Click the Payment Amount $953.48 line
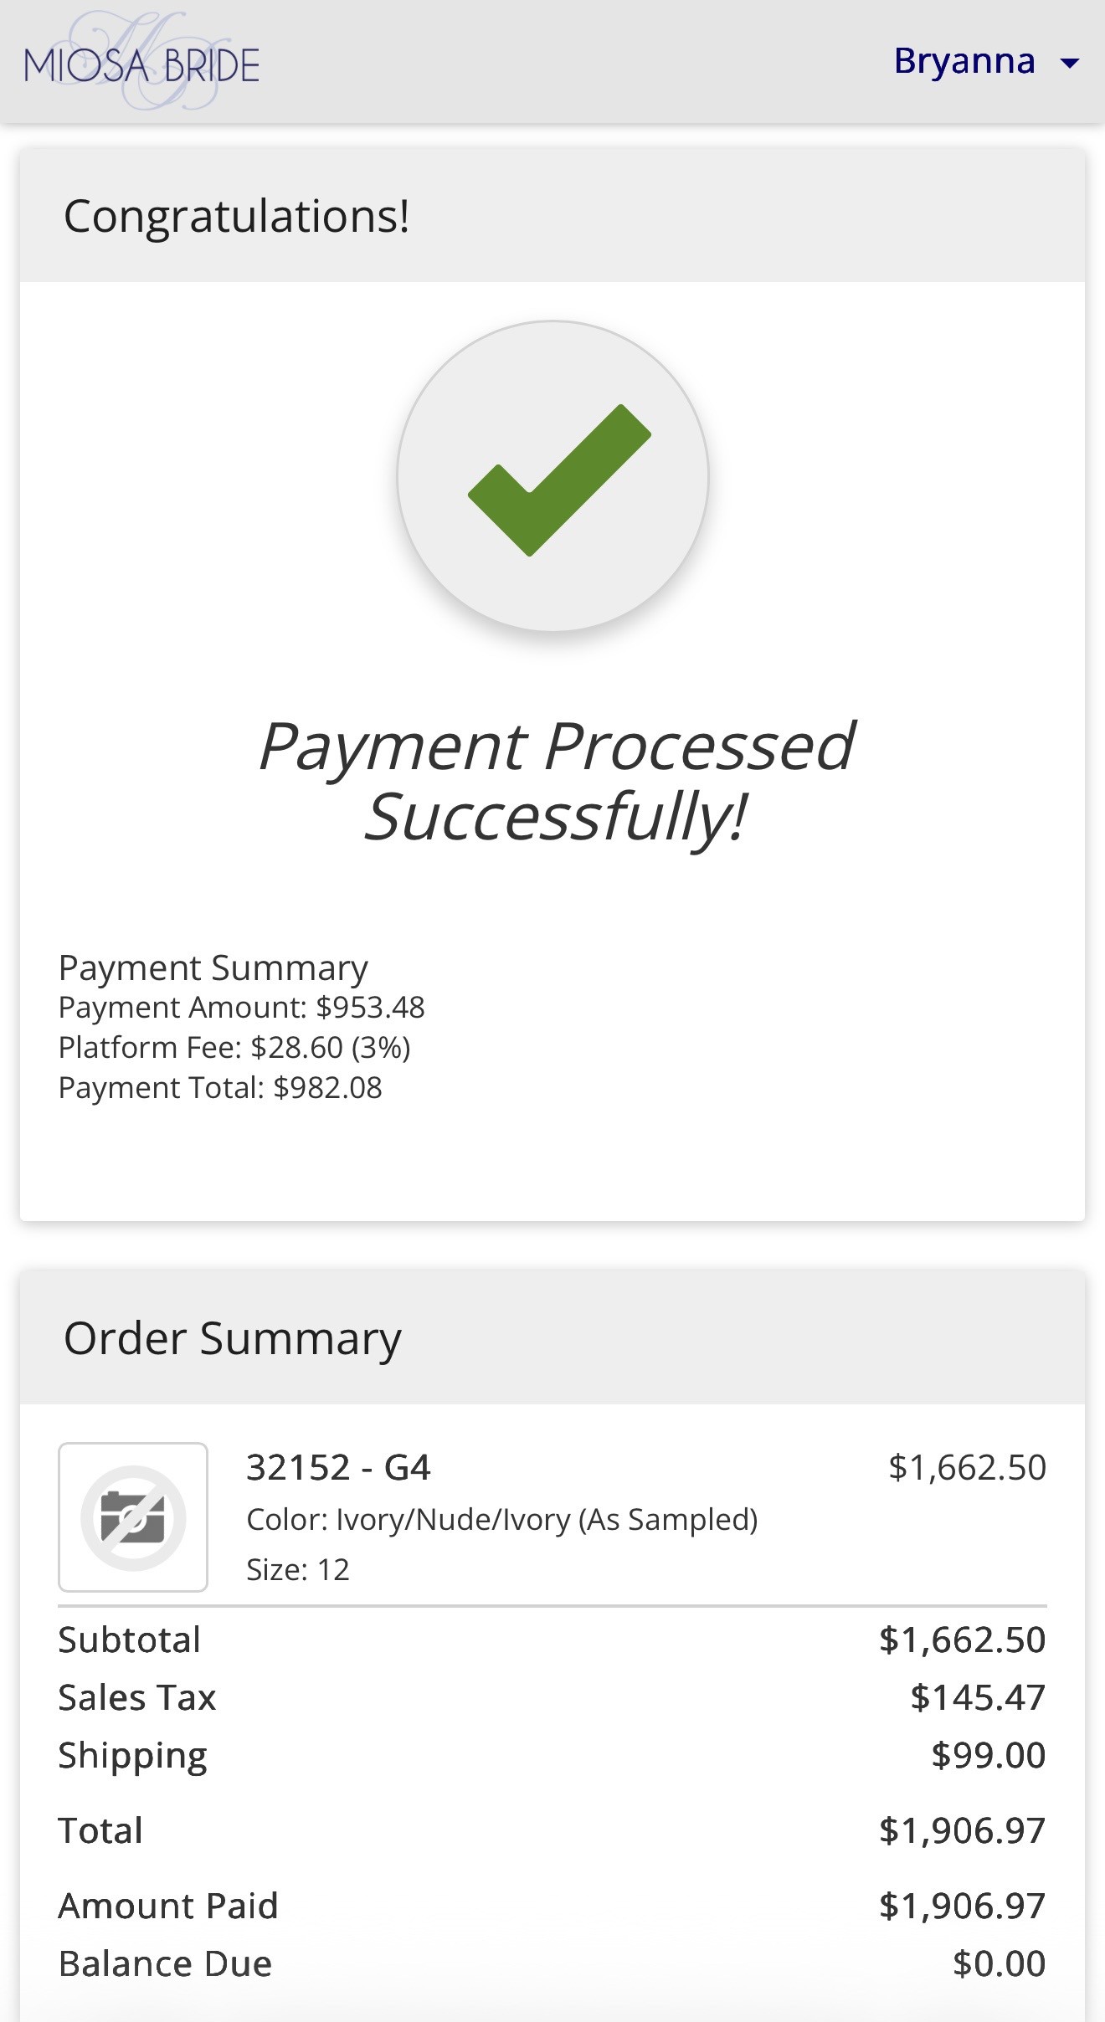The height and width of the screenshot is (2022, 1105). pyautogui.click(x=241, y=1007)
